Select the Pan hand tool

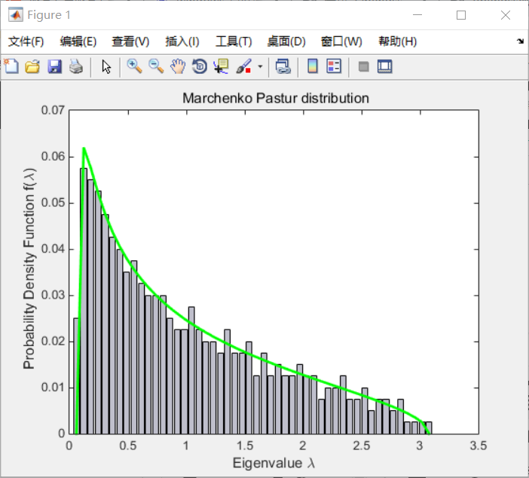(x=178, y=66)
